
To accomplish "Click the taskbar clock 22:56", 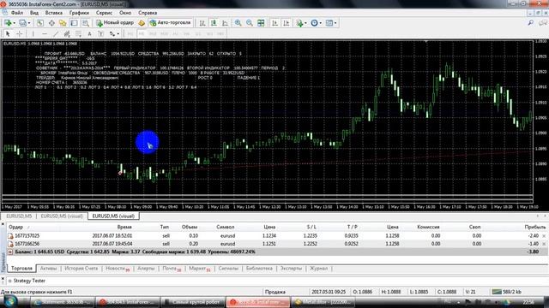I will [x=528, y=302].
